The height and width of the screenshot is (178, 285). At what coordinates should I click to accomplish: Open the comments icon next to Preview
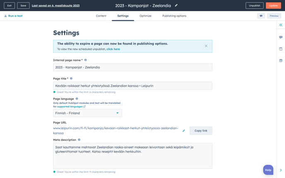coord(261,16)
